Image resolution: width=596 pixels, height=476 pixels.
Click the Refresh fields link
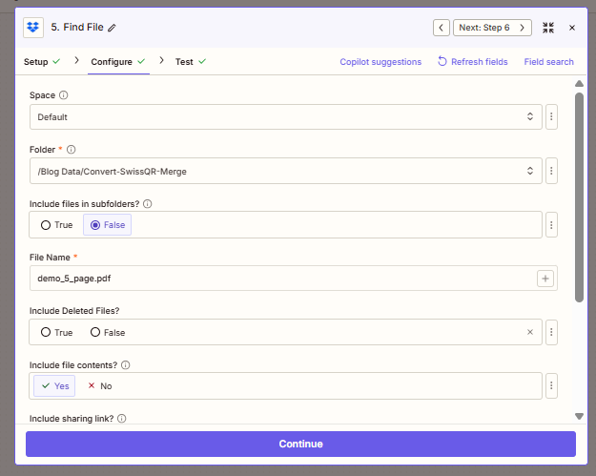(x=472, y=62)
